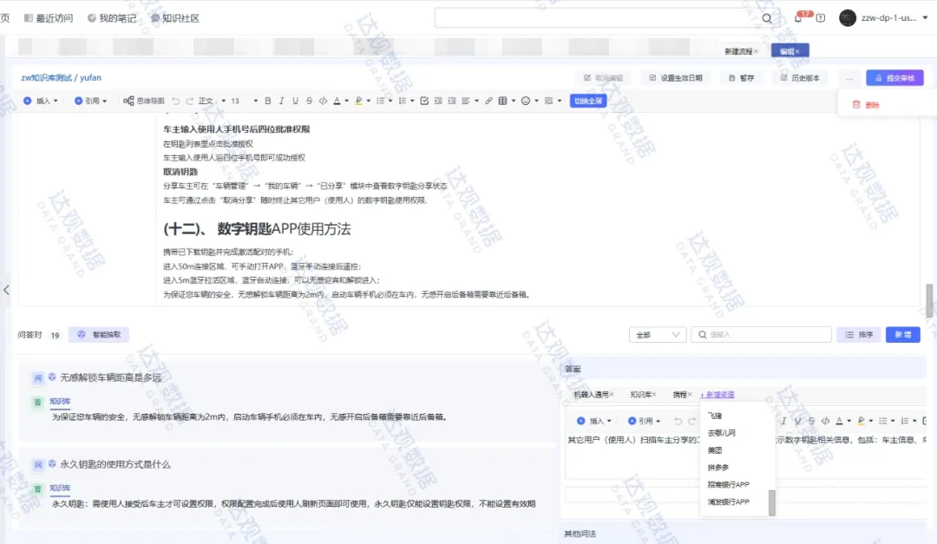The image size is (937, 544).
Task: Click the font color swatch icon
Action: pyautogui.click(x=337, y=101)
